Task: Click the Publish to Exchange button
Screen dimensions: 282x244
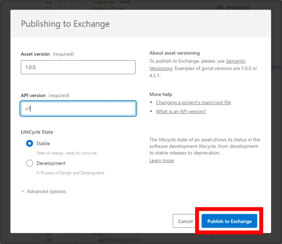Action: [229, 221]
